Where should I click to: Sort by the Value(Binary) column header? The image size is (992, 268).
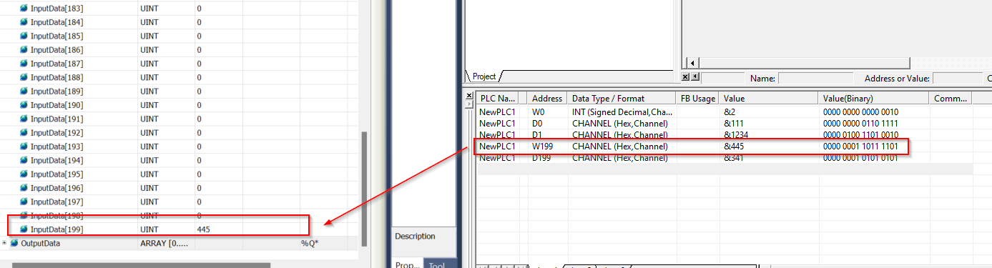tap(873, 99)
